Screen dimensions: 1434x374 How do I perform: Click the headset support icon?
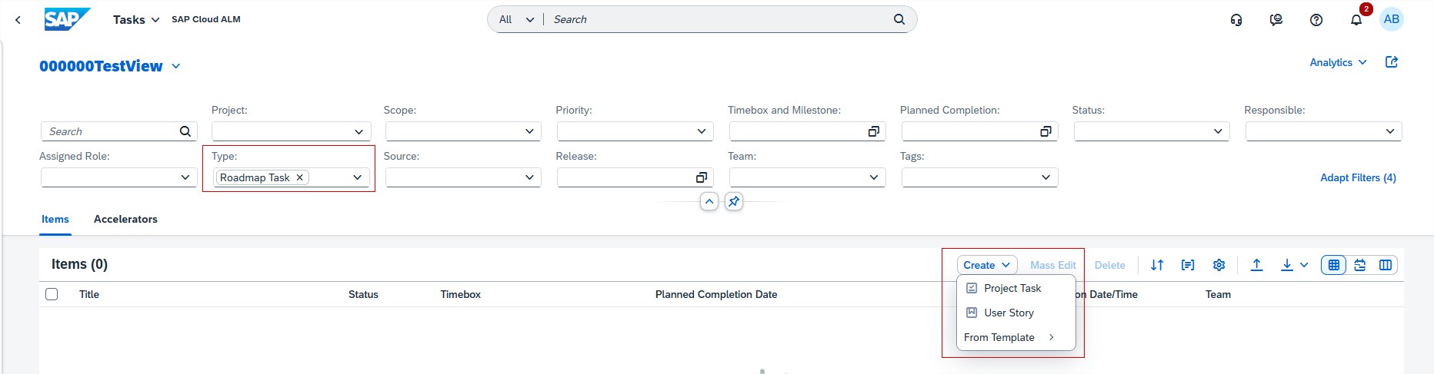[1236, 20]
